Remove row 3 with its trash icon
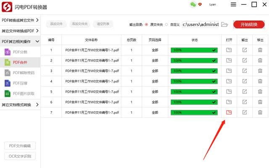The height and width of the screenshot is (168, 269). click(260, 71)
